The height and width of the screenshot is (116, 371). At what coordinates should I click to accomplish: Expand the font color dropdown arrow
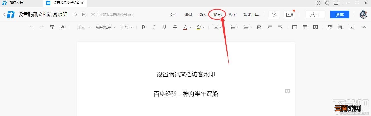tap(190, 27)
